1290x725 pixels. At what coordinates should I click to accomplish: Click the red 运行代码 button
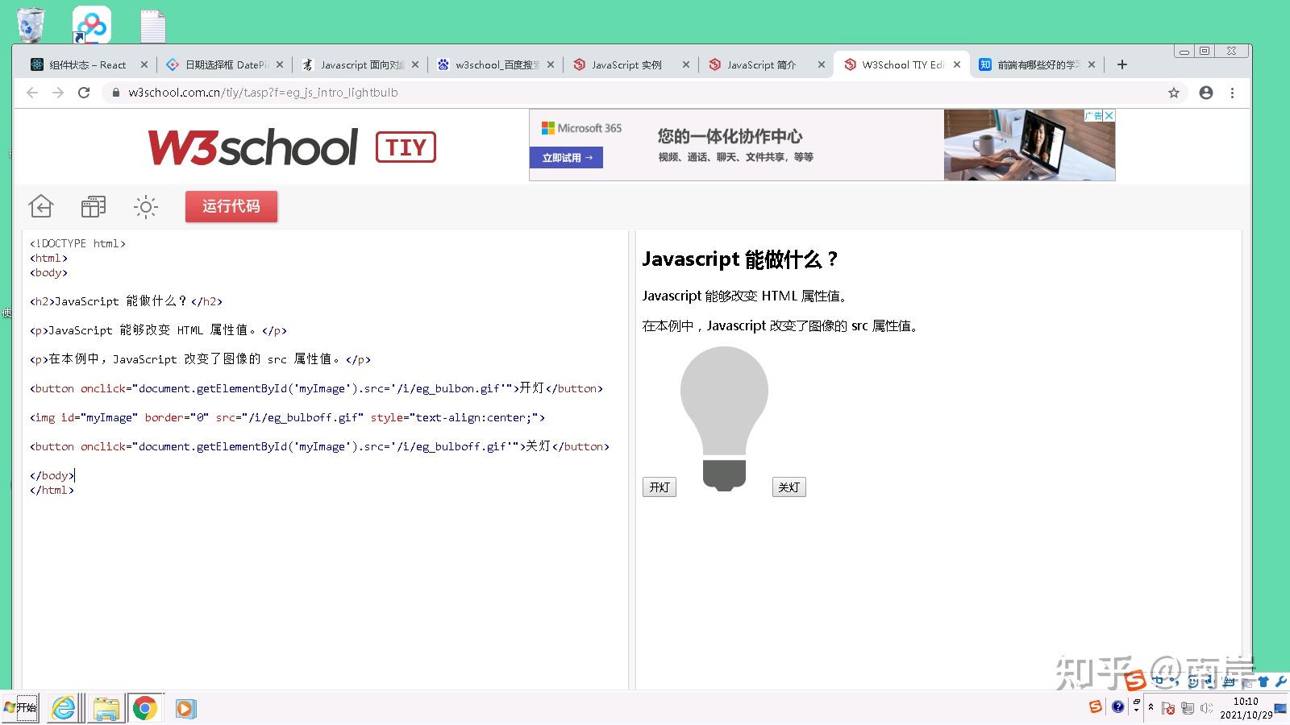[x=231, y=206]
